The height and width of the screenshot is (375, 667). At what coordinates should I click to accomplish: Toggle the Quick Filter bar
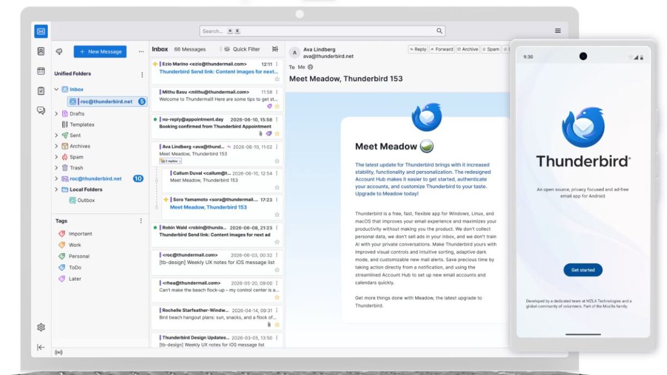pos(242,49)
